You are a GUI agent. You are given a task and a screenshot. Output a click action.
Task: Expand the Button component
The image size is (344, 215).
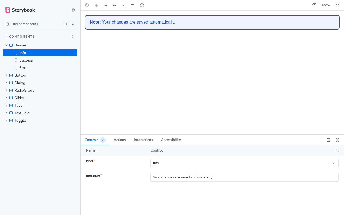click(40, 75)
